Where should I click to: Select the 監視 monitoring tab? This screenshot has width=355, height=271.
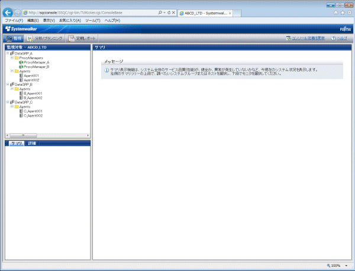pos(14,38)
